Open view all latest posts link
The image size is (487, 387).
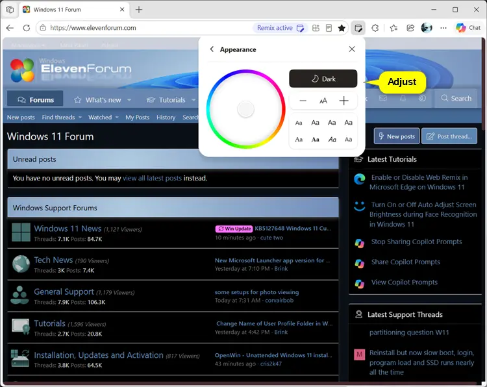coord(152,179)
